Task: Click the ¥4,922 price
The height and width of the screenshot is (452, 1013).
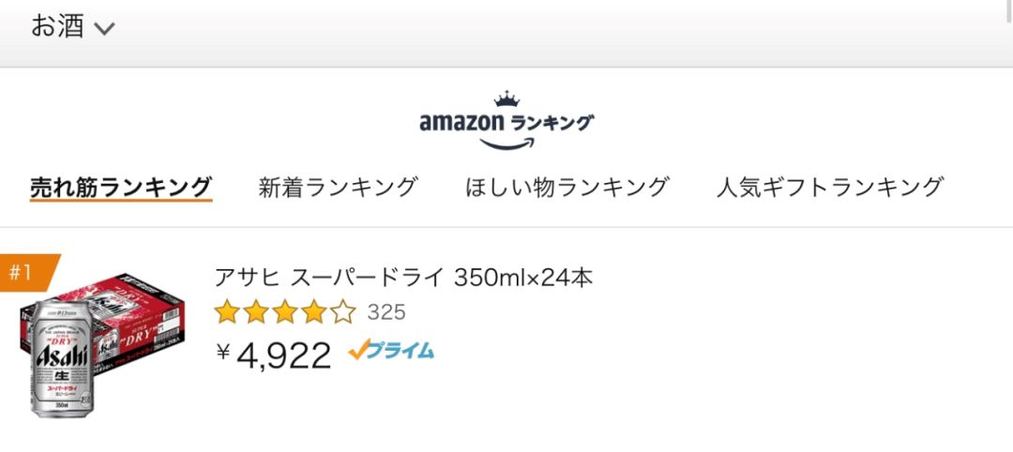Action: click(x=274, y=354)
